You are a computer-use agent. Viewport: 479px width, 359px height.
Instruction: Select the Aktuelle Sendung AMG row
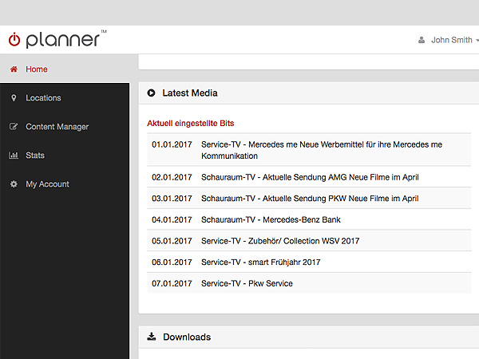(309, 177)
